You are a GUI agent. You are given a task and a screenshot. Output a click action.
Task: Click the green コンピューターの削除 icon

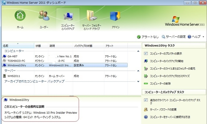point(146,83)
